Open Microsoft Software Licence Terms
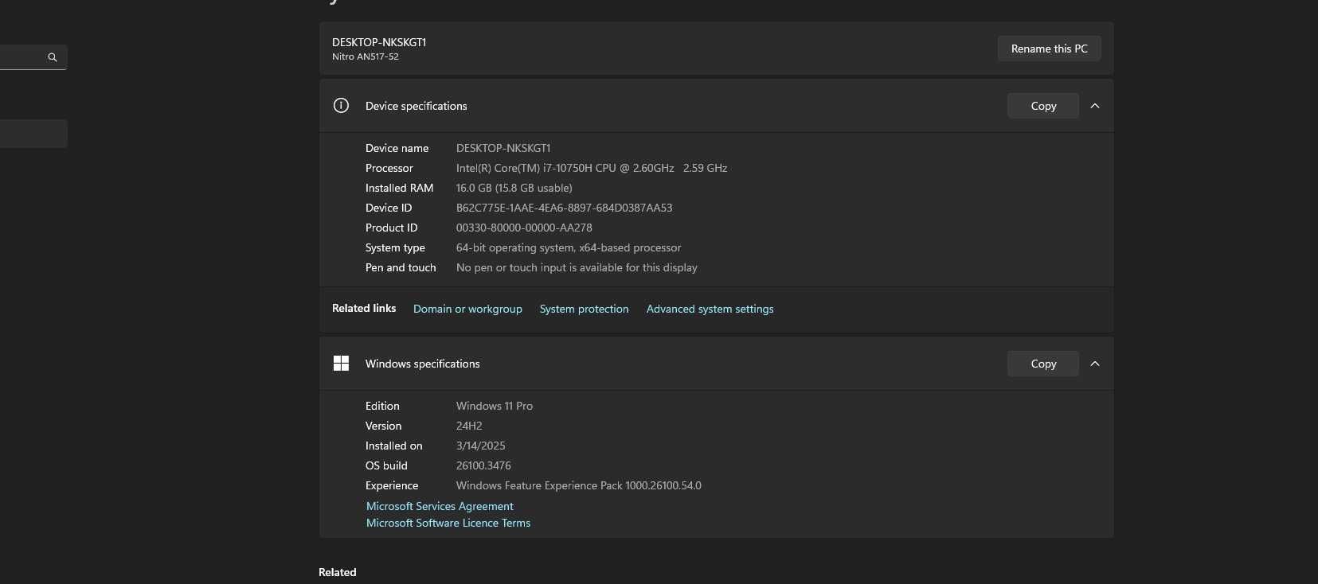The height and width of the screenshot is (584, 1318). point(448,523)
